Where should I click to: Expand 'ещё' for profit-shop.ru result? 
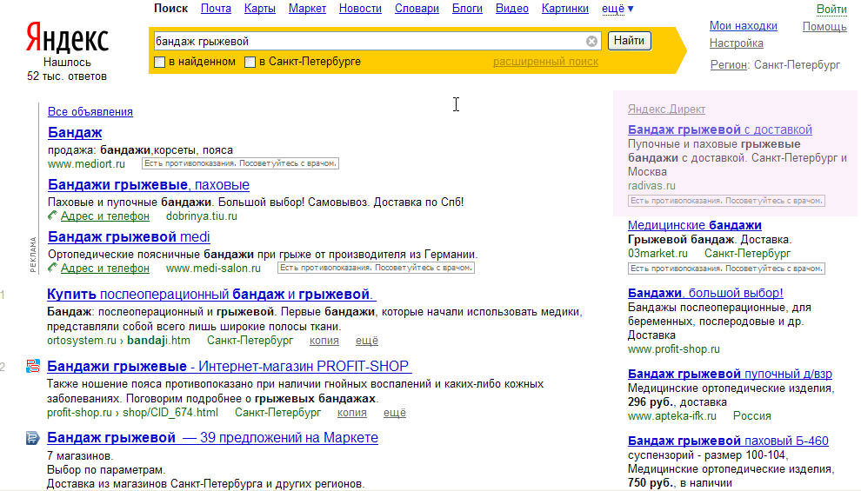click(x=395, y=413)
